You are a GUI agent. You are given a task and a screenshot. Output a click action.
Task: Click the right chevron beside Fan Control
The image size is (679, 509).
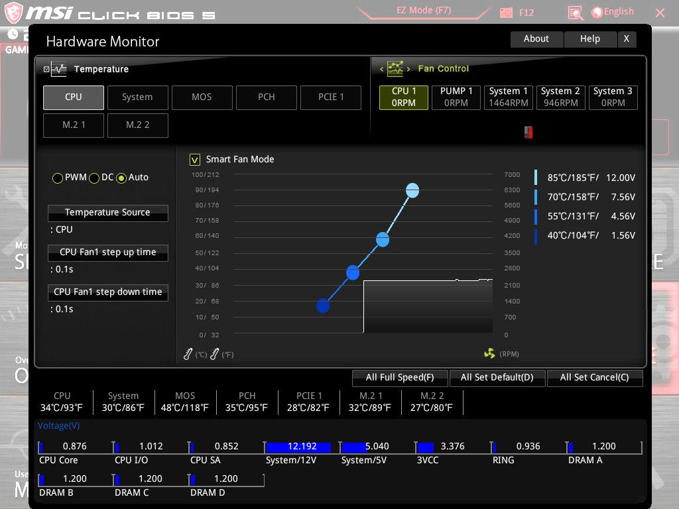point(408,69)
